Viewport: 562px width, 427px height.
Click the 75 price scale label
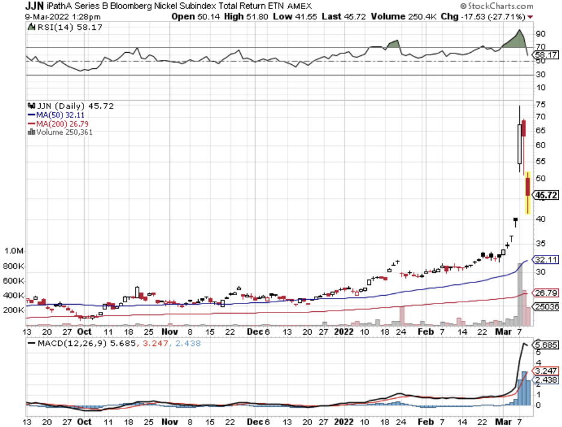coord(540,104)
